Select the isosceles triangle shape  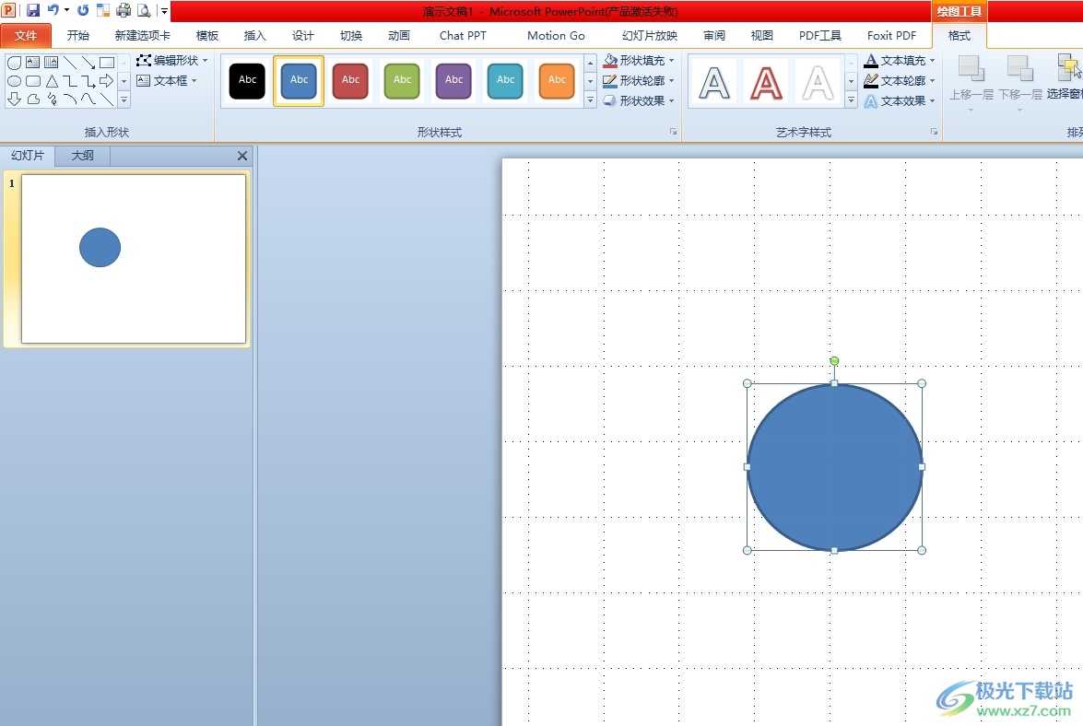(51, 81)
